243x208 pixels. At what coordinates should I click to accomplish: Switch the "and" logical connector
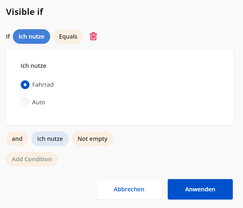click(17, 139)
